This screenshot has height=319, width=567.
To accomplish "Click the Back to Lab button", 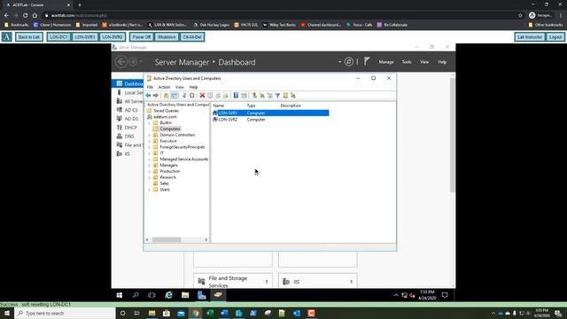I will click(x=29, y=37).
